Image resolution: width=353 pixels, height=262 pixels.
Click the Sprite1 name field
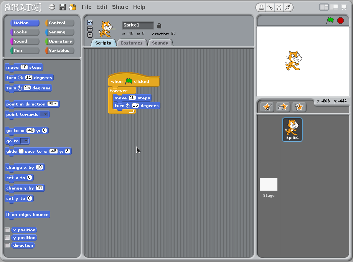pos(138,25)
